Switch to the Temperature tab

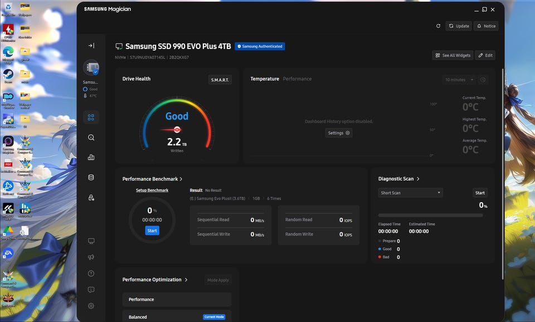point(265,79)
